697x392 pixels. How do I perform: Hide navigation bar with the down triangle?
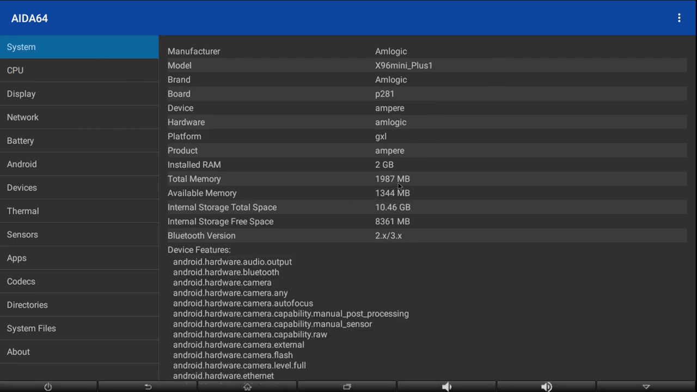pyautogui.click(x=646, y=387)
